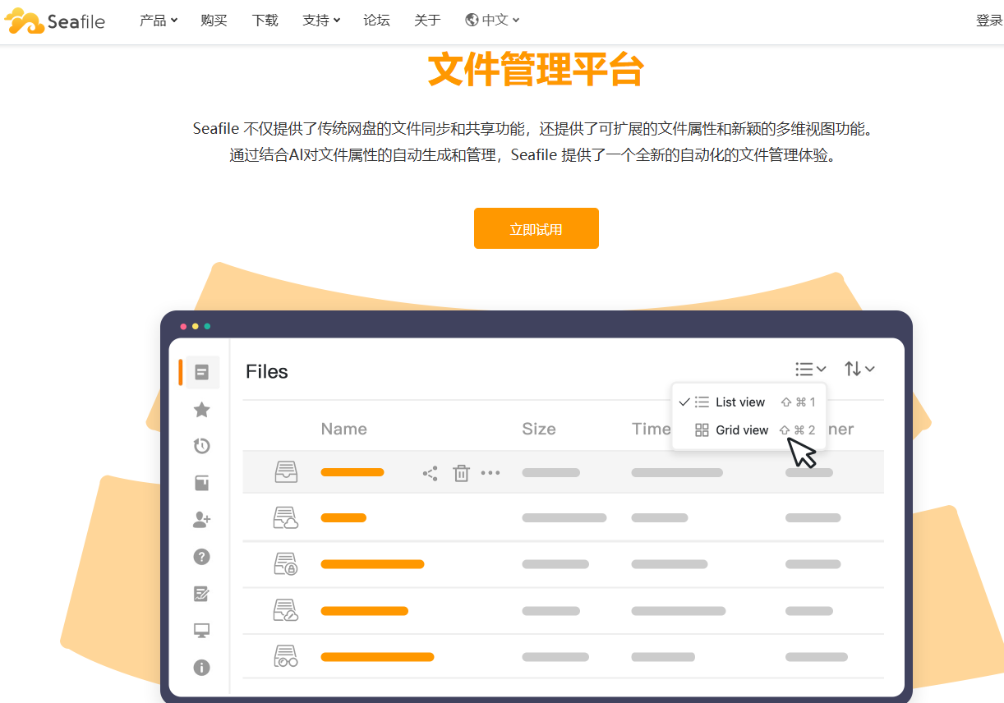The image size is (1004, 703).
Task: Click the checkmark next to List view
Action: pyautogui.click(x=684, y=402)
